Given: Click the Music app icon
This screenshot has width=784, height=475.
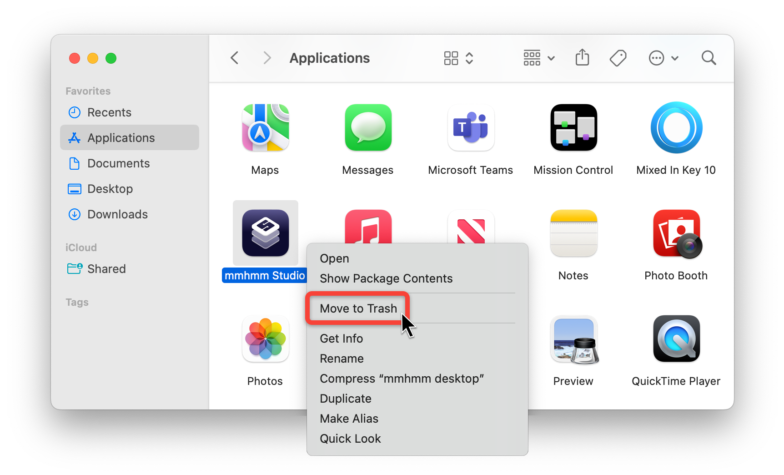Looking at the screenshot, I should [368, 226].
